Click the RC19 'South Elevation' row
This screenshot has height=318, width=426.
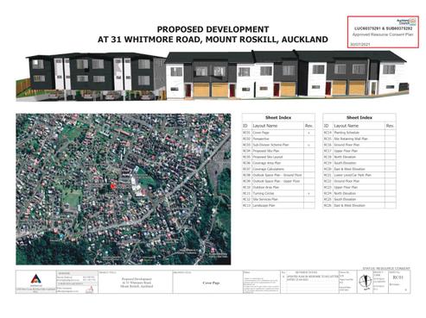point(359,163)
